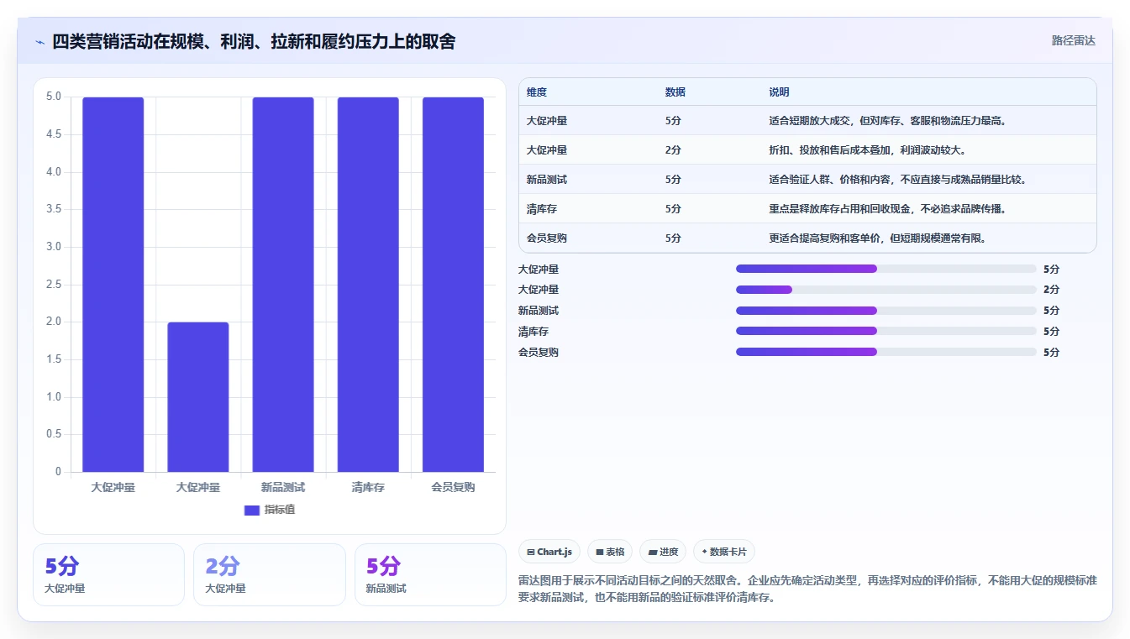Viewport: 1130px width, 639px height.
Task: Click the 清库存 progress bar
Action: click(886, 331)
